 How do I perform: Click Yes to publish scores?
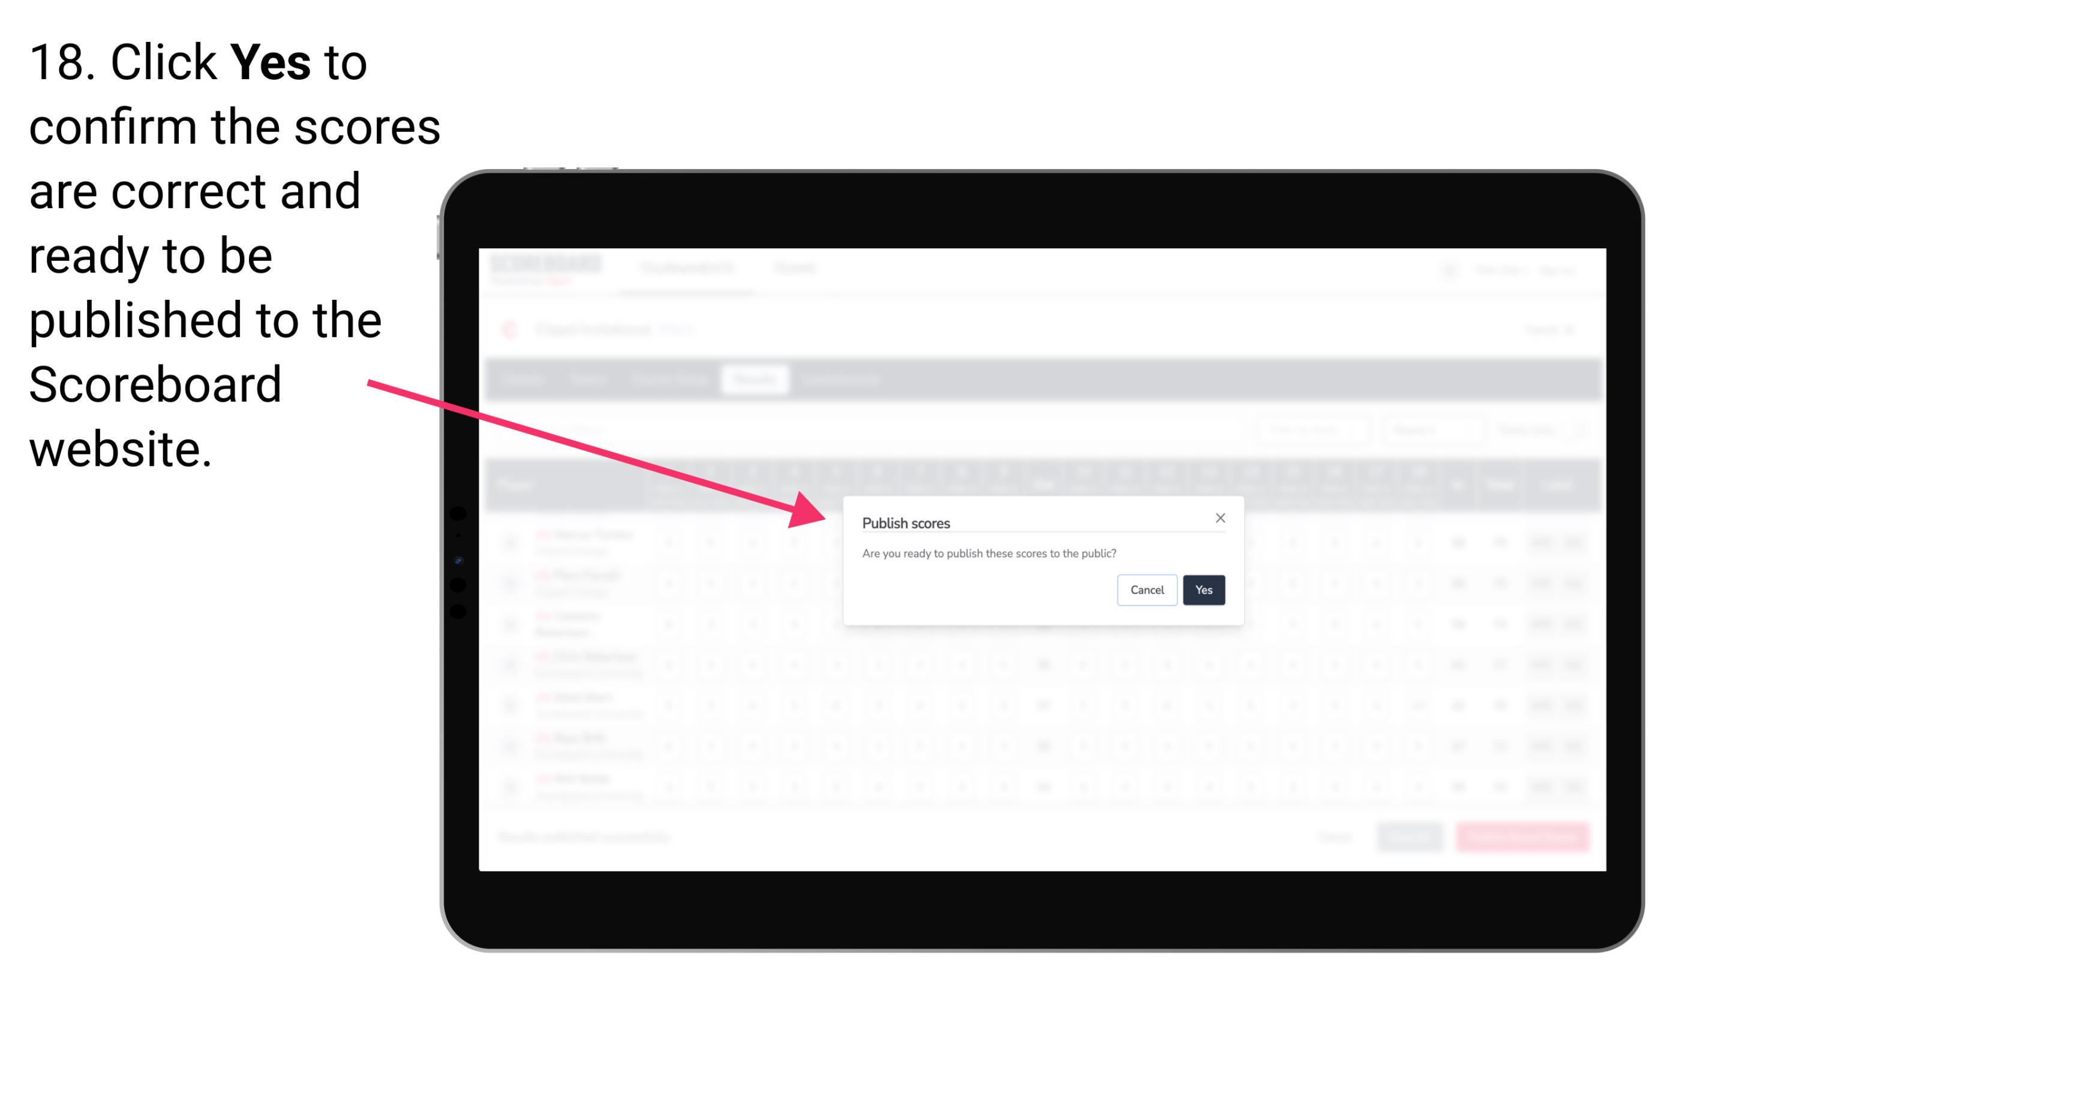coord(1203,589)
